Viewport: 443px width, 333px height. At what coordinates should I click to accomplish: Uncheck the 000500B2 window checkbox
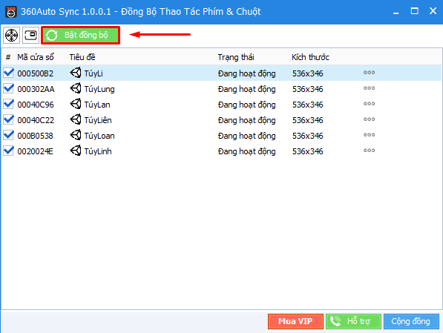[8, 73]
